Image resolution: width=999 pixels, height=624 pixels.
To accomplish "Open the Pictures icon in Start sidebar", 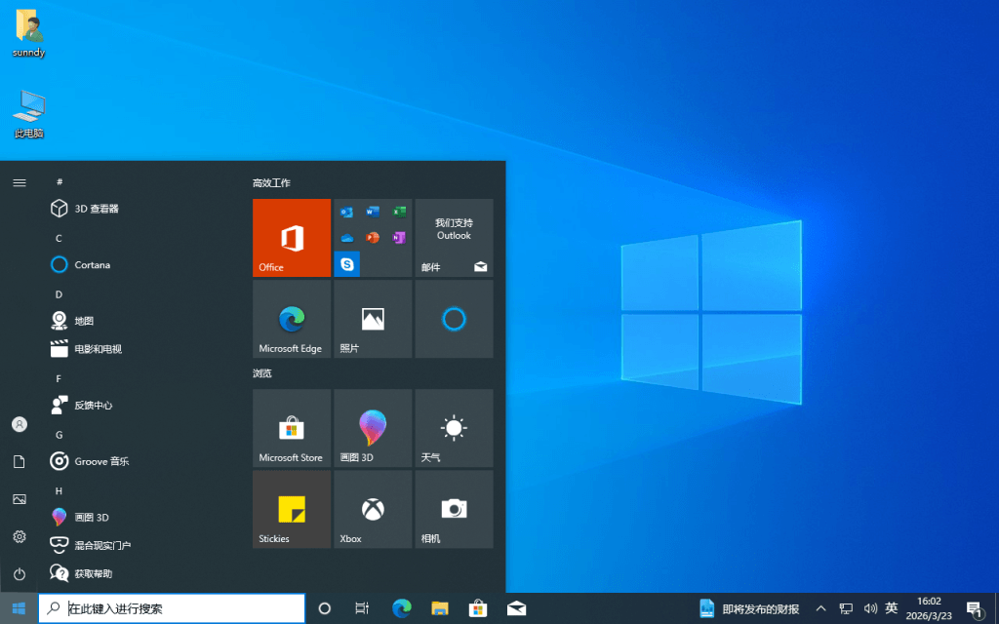I will pyautogui.click(x=20, y=499).
